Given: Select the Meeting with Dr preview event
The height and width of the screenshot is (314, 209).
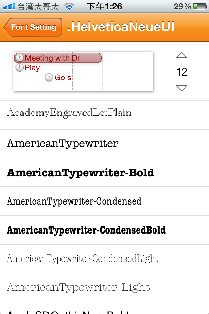Looking at the screenshot, I should pos(58,58).
